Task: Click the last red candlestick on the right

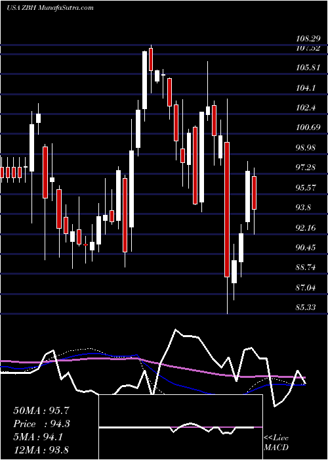Action: (255, 193)
